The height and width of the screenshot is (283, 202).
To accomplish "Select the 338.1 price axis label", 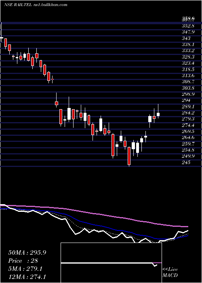I will [188, 44].
